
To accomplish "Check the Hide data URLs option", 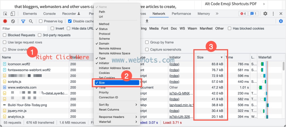I will click(x=68, y=28).
